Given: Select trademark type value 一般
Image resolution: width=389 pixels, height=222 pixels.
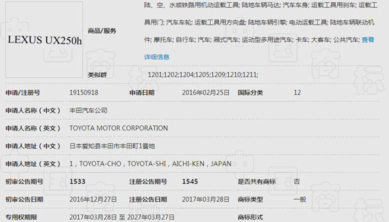Looking at the screenshot, I should click(x=300, y=199).
